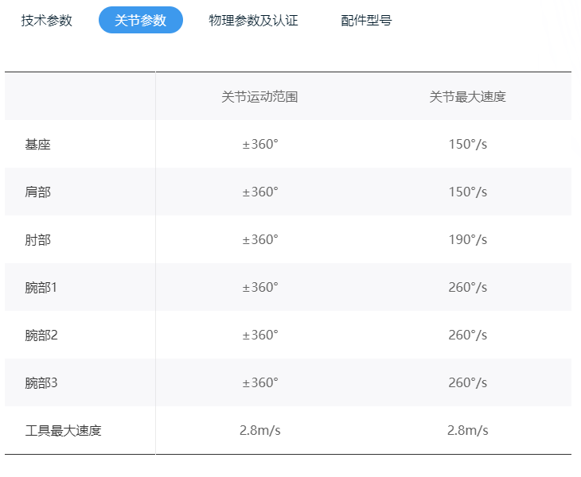Viewport: 581px width, 477px height.
Task: Select the 肩部 row label
Action: [x=37, y=192]
